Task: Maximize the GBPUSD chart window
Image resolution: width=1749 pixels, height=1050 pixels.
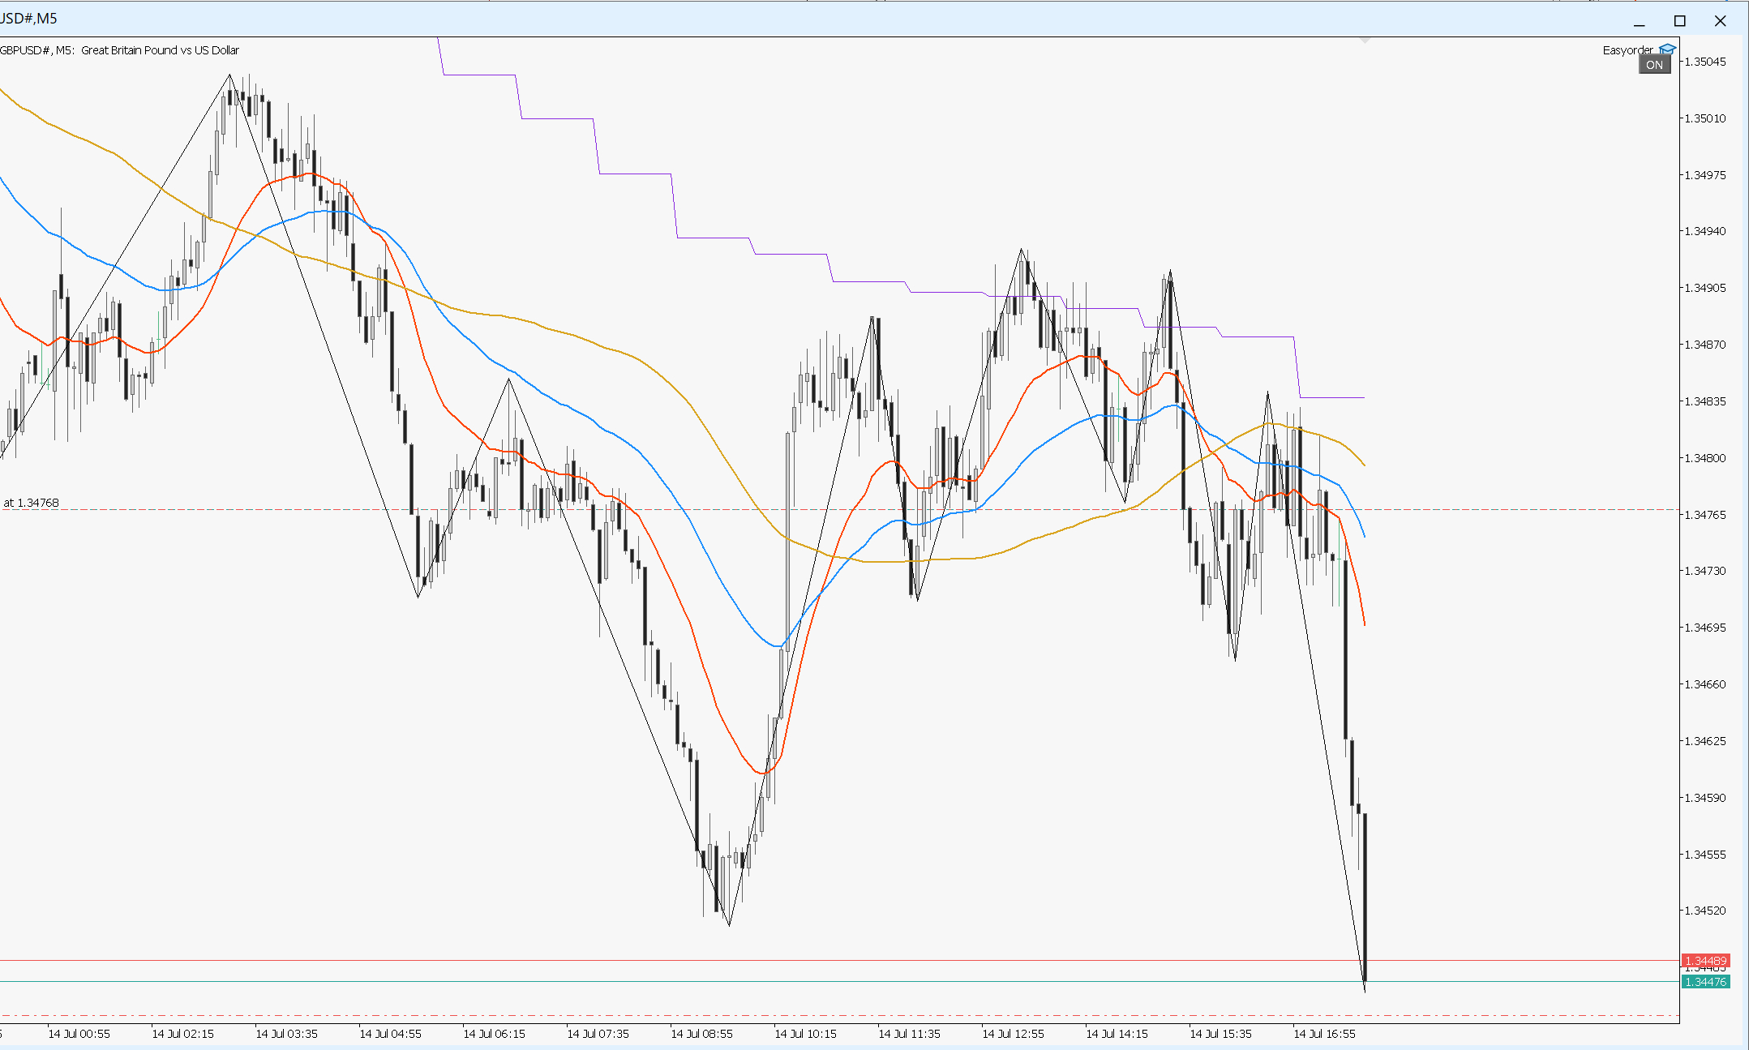Action: [1679, 21]
